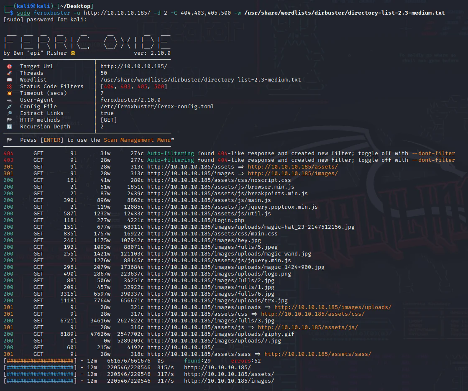Viewport: 468px width, 391px height.
Task: Click the "errors:52" counter
Action: click(x=246, y=361)
